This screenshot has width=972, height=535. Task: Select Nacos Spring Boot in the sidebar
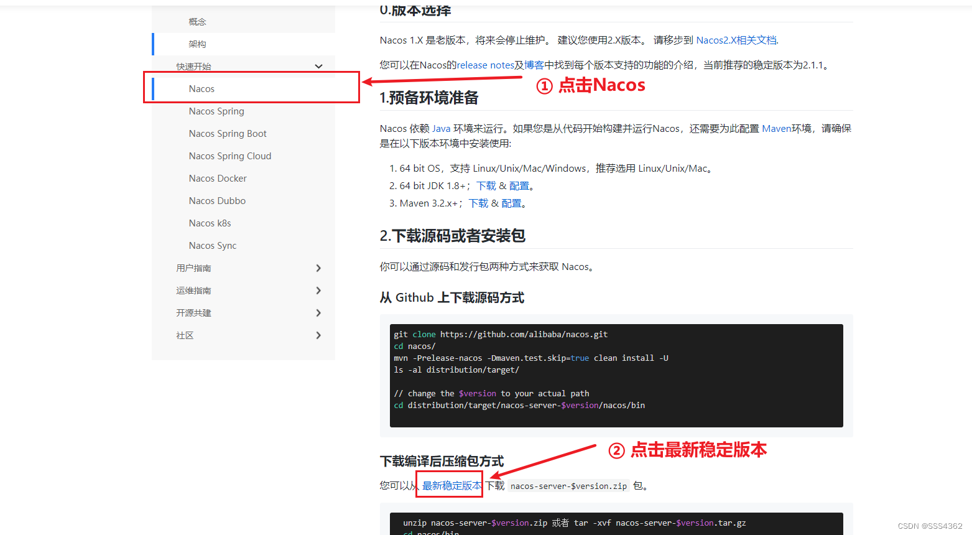228,134
